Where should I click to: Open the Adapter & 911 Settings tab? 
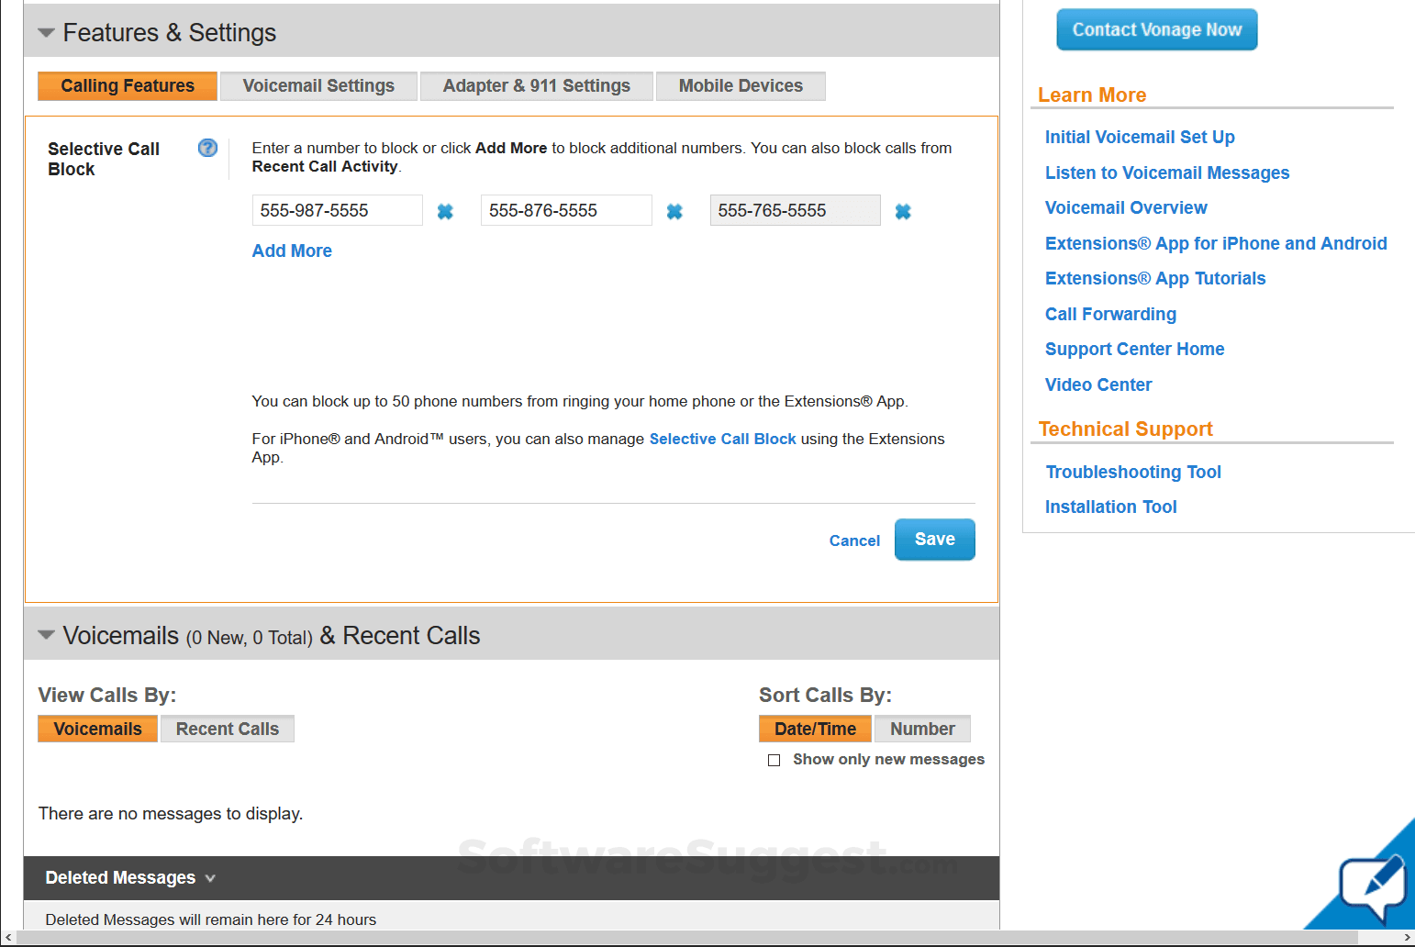(x=536, y=85)
